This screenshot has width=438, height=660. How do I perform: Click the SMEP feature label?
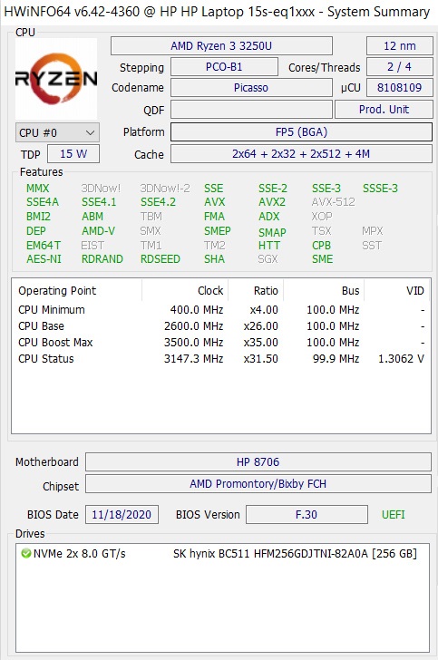218,231
